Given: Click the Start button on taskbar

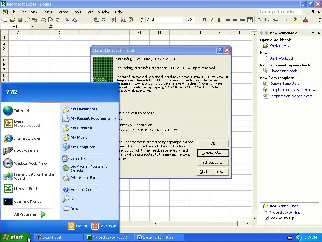Looking at the screenshot, I should click(15, 237).
